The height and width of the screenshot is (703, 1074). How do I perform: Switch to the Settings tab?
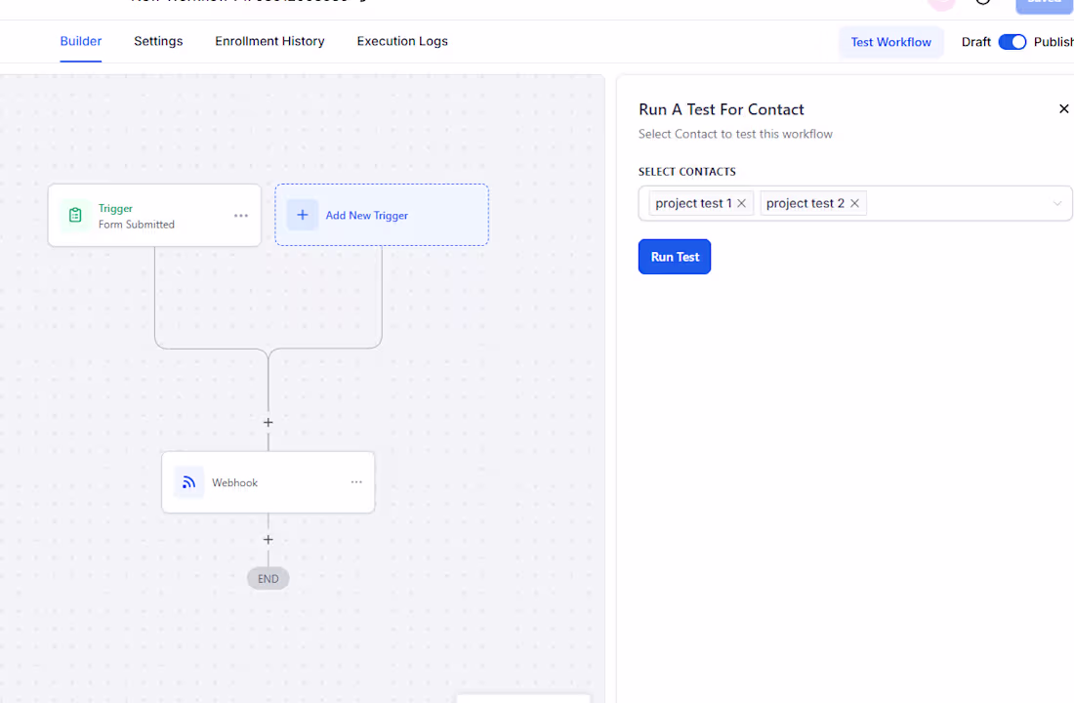(x=158, y=41)
